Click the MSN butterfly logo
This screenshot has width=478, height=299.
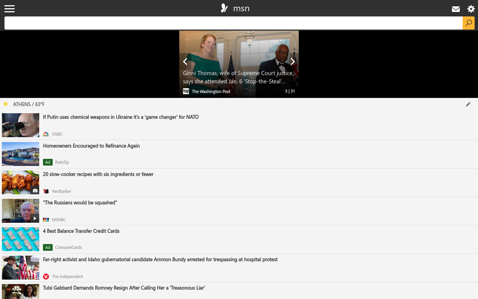point(224,8)
